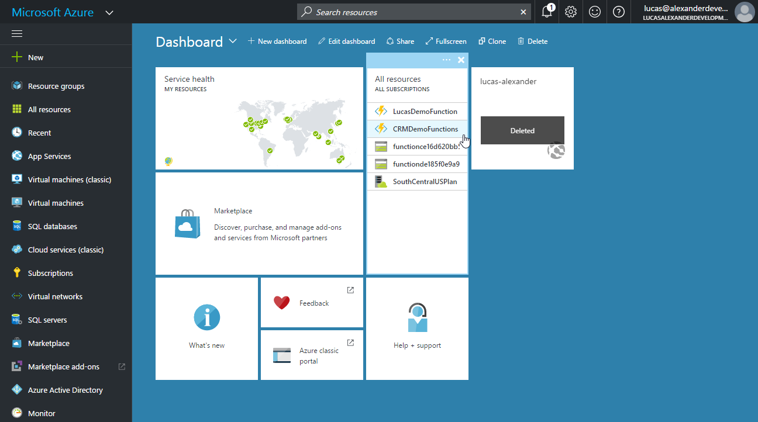Image resolution: width=758 pixels, height=422 pixels.
Task: Open SQL databases icon
Action: (x=17, y=226)
